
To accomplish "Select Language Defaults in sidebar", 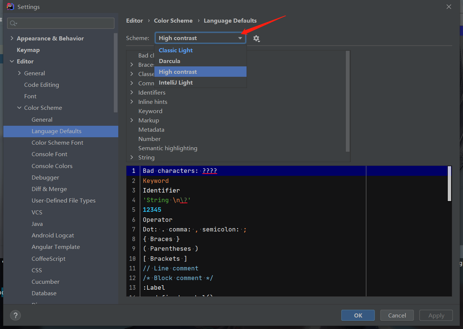I will [61, 131].
